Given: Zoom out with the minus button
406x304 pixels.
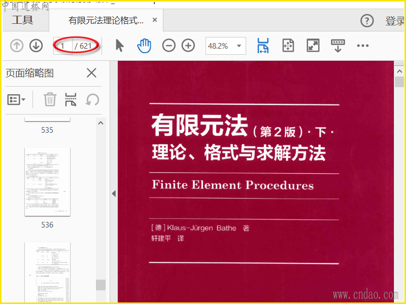Looking at the screenshot, I should [169, 46].
